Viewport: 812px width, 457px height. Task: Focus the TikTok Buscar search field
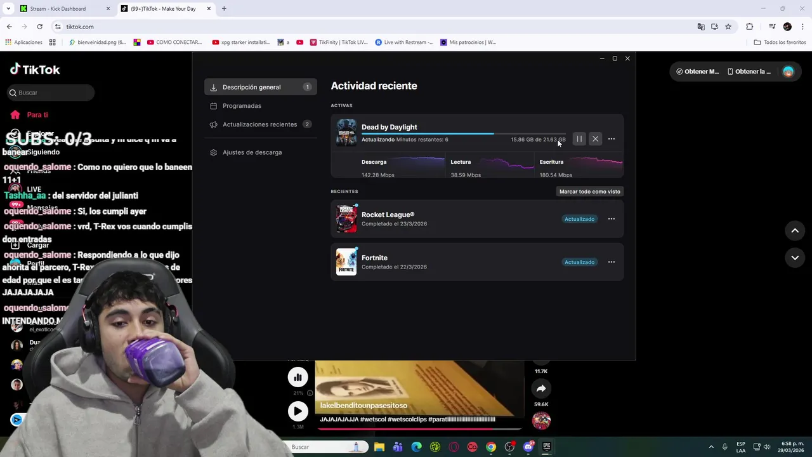click(51, 93)
